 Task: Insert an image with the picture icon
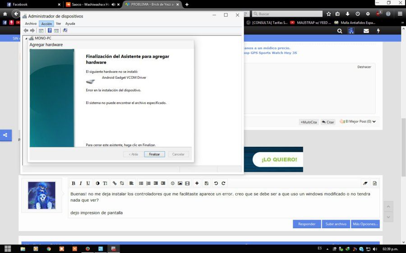[x=180, y=183]
